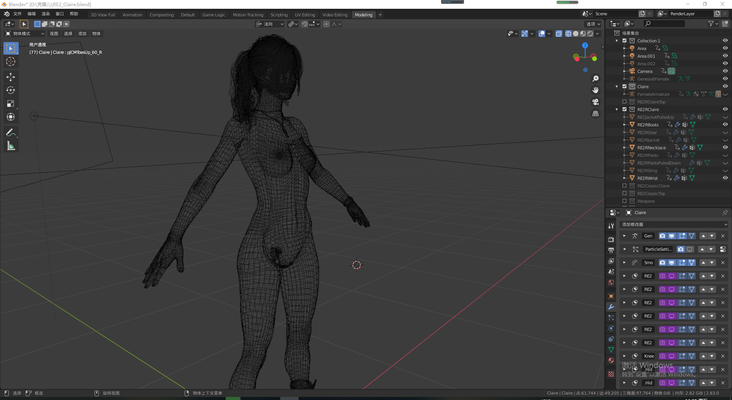
Task: Open Object properties tab
Action: 611,296
